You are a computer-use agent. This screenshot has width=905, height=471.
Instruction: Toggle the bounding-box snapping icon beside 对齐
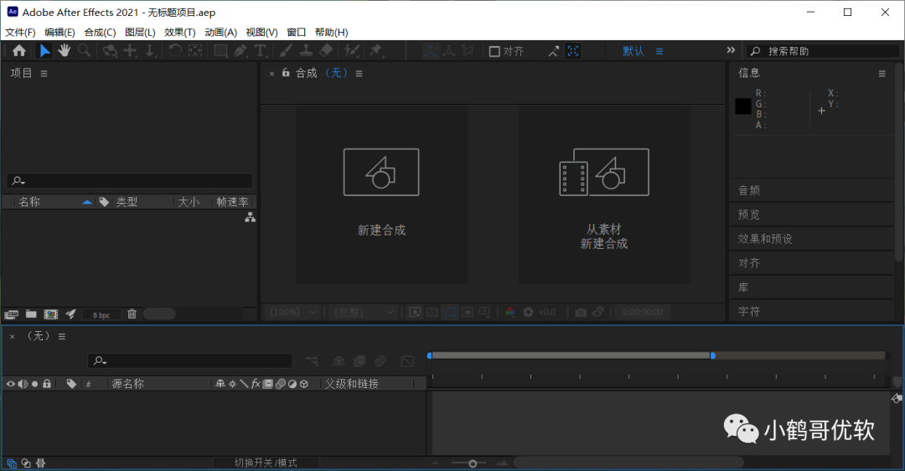[573, 51]
